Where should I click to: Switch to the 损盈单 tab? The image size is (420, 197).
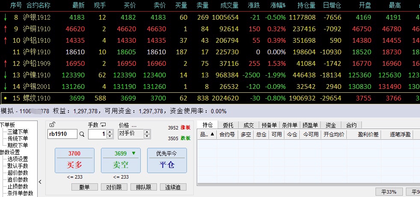tap(310, 125)
